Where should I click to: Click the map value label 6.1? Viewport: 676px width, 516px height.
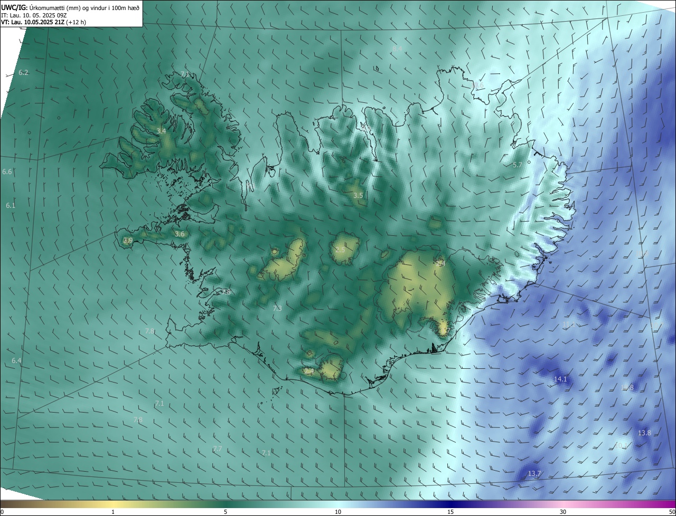point(11,205)
